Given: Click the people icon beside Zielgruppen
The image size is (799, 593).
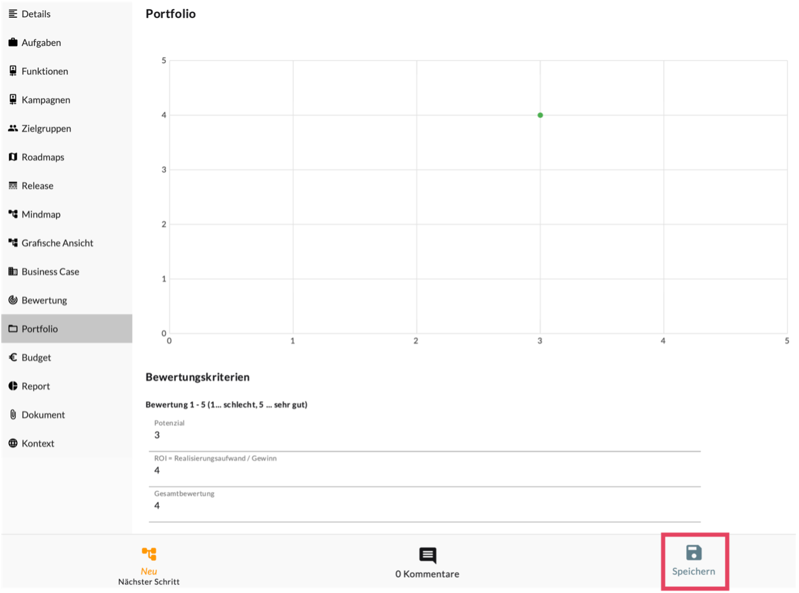Looking at the screenshot, I should pos(13,129).
